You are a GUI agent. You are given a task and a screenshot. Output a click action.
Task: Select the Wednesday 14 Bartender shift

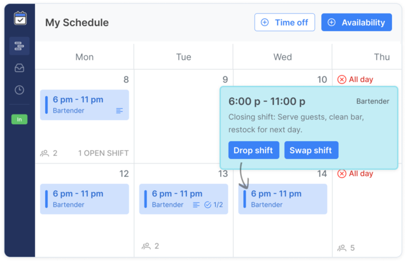click(x=283, y=198)
